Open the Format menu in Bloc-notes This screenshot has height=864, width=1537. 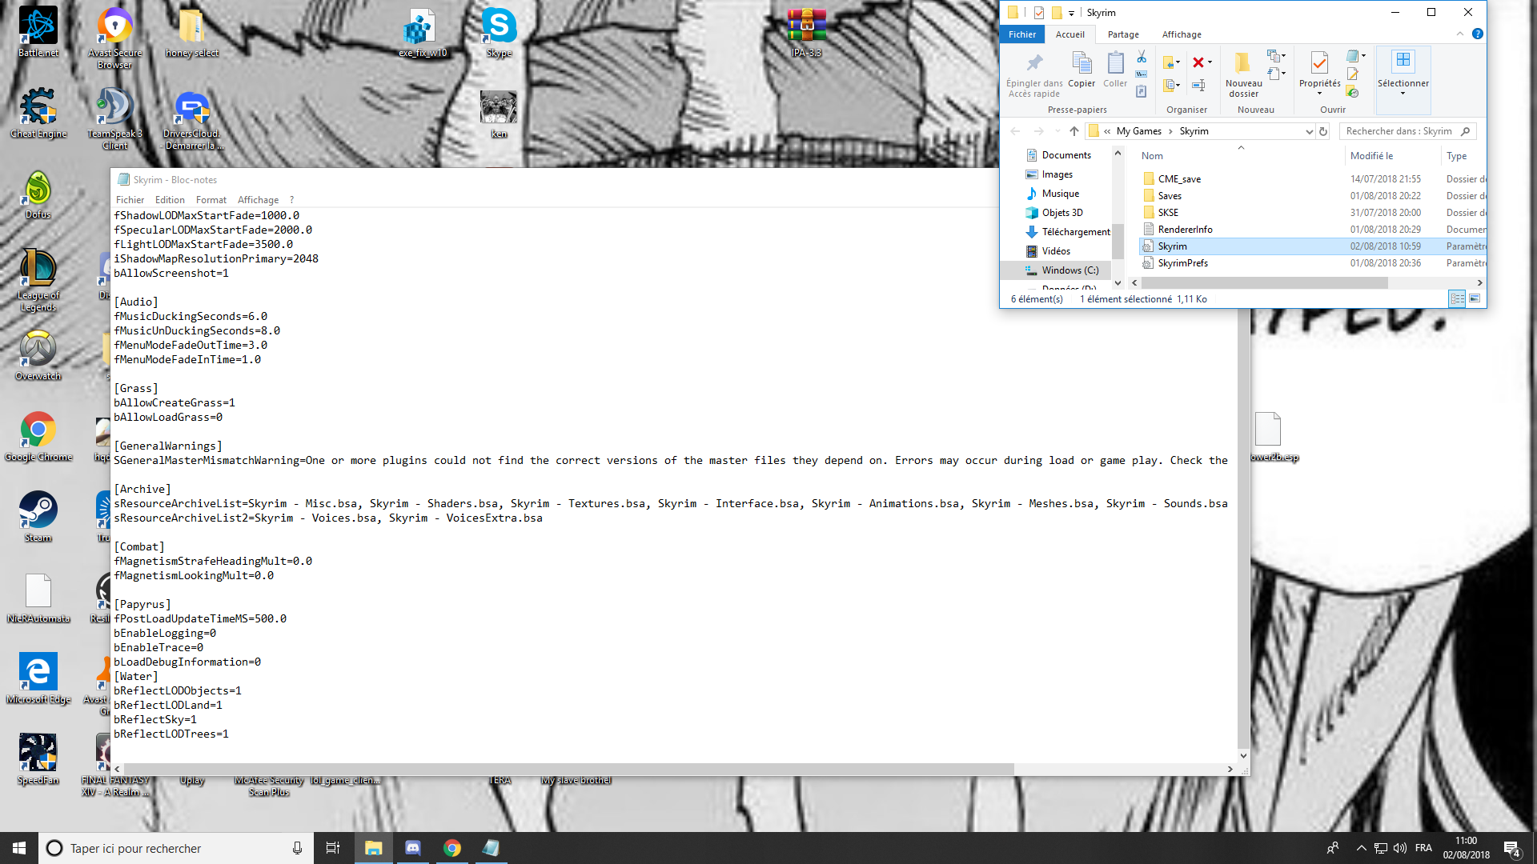point(211,200)
